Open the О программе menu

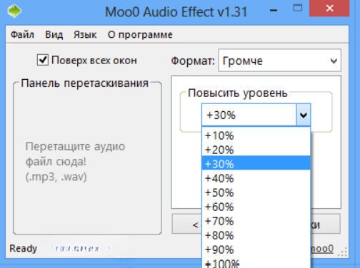click(140, 35)
